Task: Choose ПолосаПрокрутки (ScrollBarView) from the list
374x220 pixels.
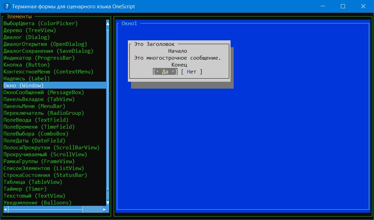Action: coord(51,148)
